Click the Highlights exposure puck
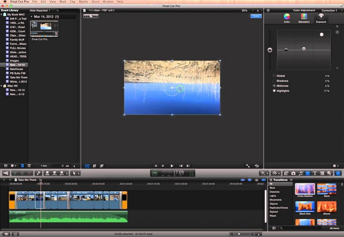The height and width of the screenshot is (237, 344). click(x=321, y=34)
